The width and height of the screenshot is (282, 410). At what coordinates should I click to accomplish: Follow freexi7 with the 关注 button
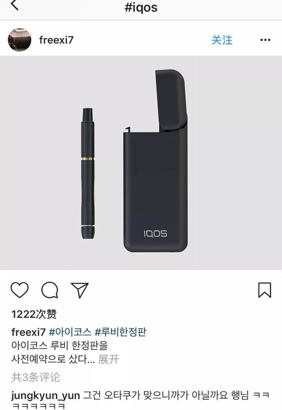[x=222, y=40]
